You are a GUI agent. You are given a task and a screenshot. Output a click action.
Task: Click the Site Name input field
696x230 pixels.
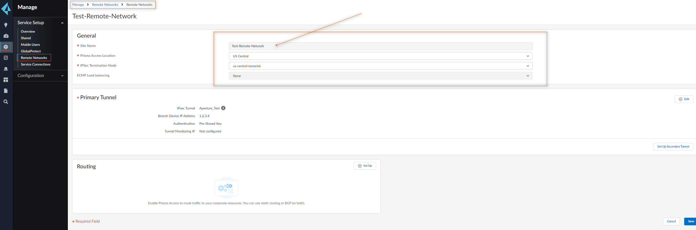(x=380, y=46)
